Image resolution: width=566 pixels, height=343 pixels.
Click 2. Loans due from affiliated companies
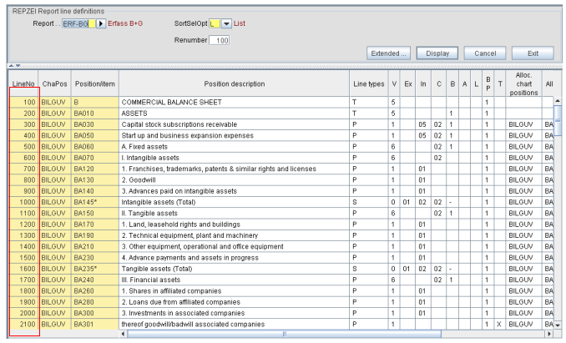click(x=235, y=302)
